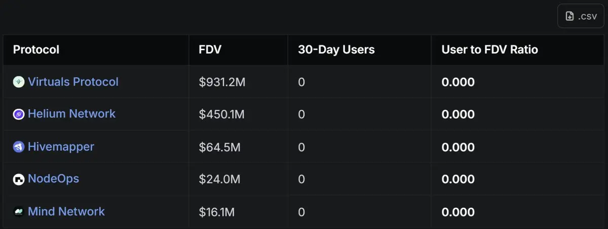Open the Hivemapper protocol link
Image resolution: width=608 pixels, height=229 pixels.
coord(61,147)
